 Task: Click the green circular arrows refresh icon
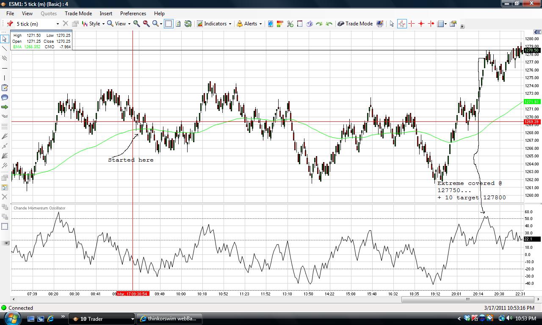click(188, 24)
